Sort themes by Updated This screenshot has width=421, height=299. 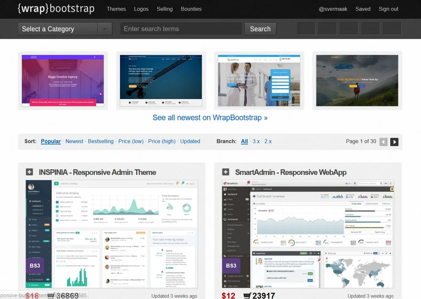pyautogui.click(x=190, y=141)
